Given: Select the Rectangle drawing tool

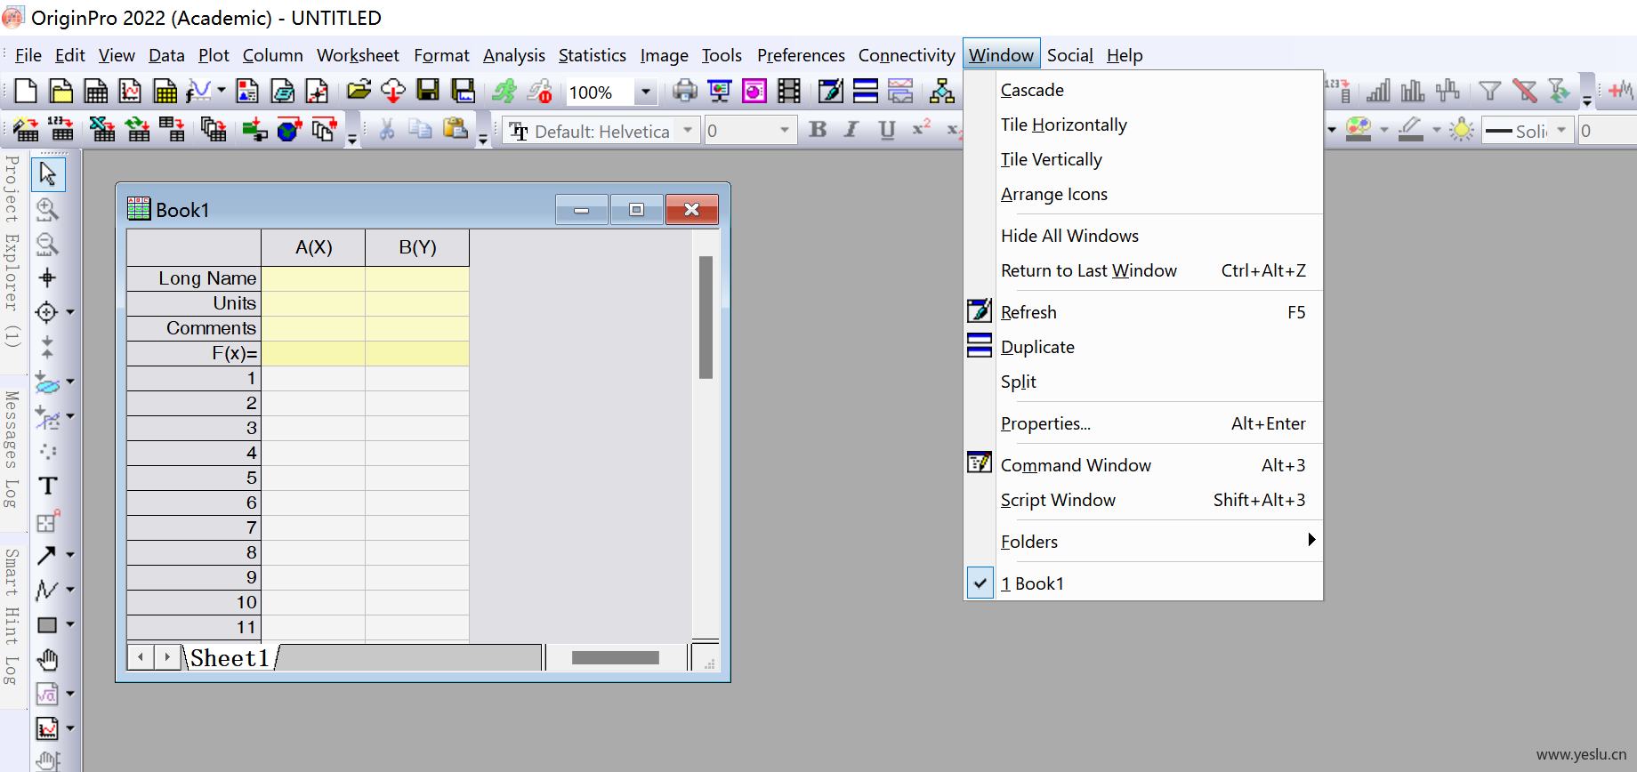Looking at the screenshot, I should [47, 624].
